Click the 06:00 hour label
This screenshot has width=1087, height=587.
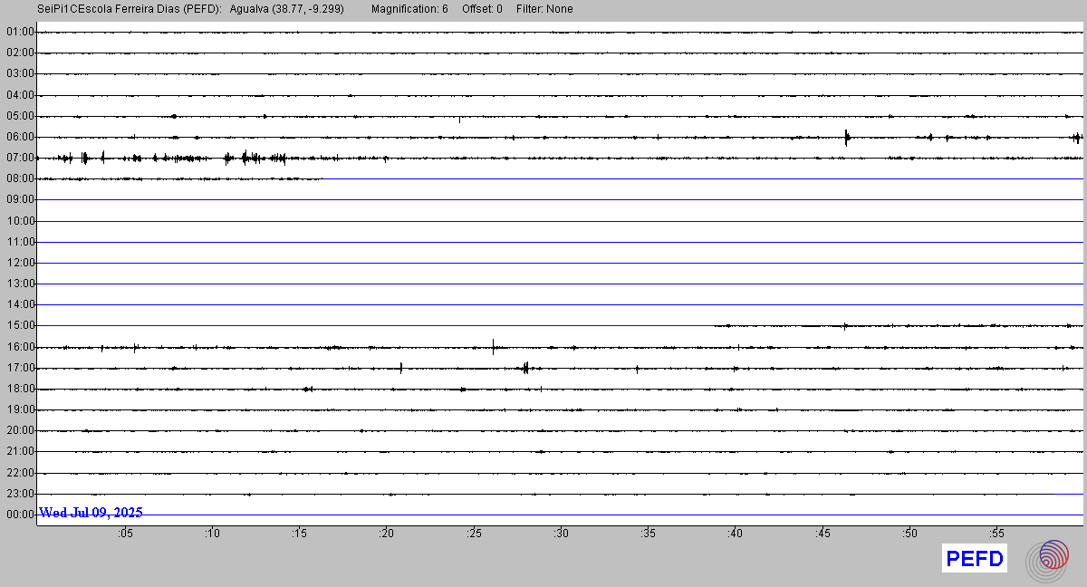pos(20,137)
